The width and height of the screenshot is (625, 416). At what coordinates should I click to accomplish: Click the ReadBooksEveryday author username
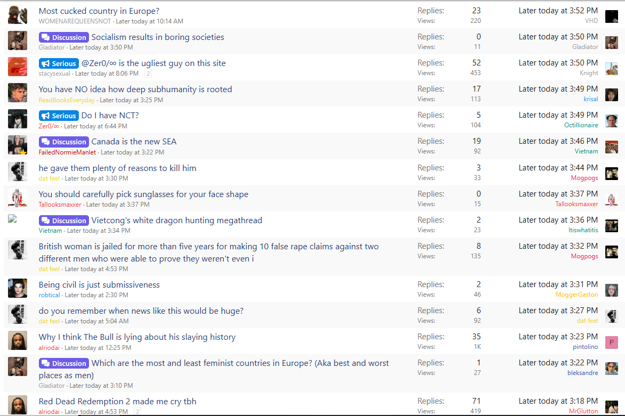pos(67,100)
